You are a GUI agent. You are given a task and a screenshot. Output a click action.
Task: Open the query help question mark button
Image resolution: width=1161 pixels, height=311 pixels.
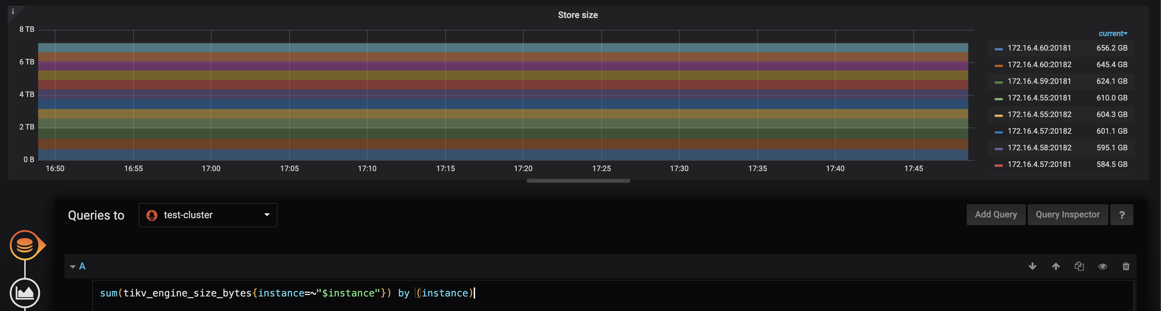(1122, 215)
